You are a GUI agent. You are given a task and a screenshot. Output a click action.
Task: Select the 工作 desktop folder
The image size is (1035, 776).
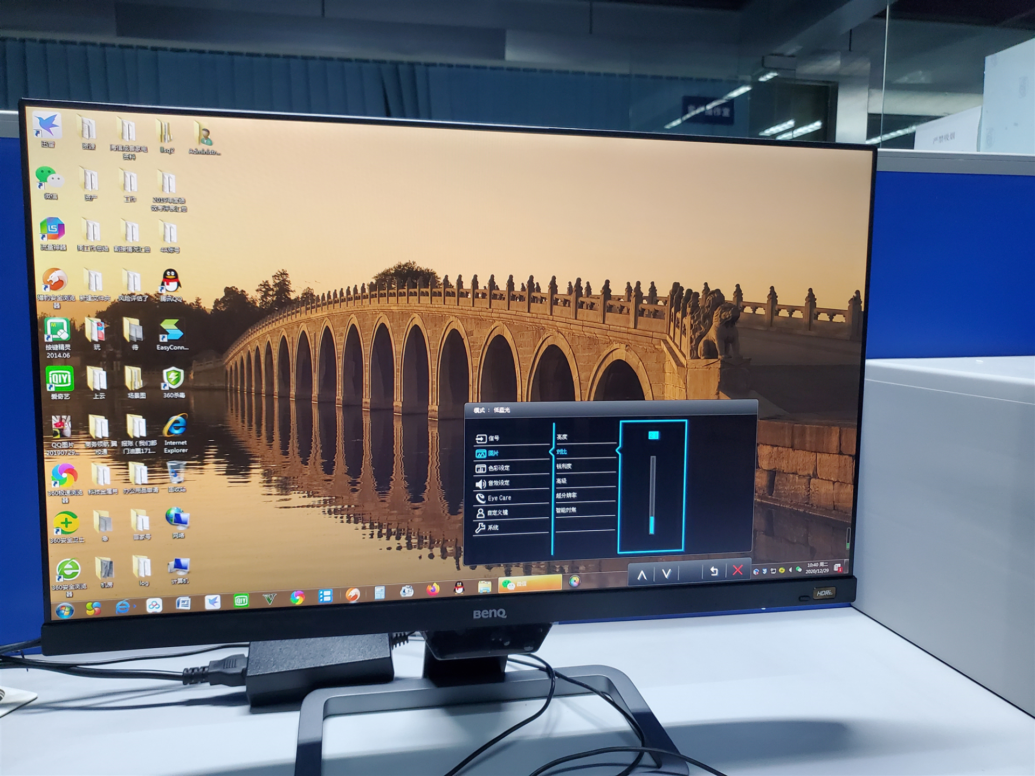point(129,186)
